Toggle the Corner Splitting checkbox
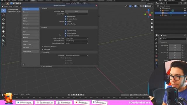The width and height of the screenshot is (187, 105). click(65, 33)
